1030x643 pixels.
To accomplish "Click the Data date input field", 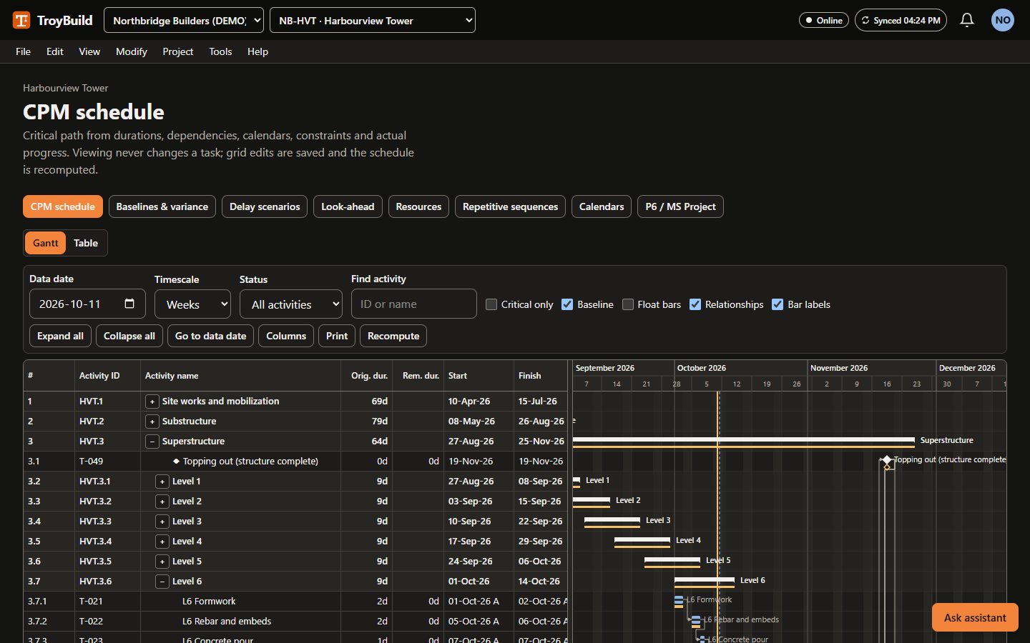I will 87,304.
